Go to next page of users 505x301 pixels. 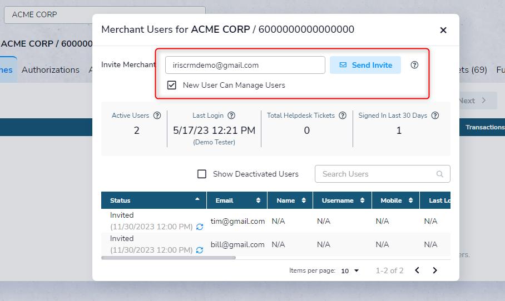(435, 270)
